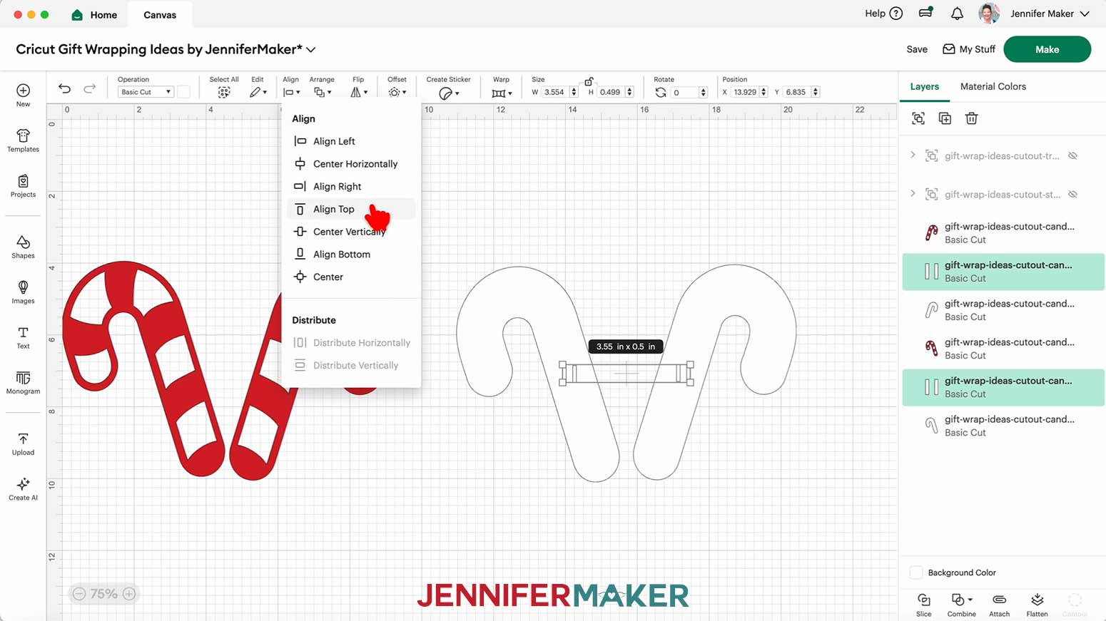Switch to the Material Colors tab
The width and height of the screenshot is (1106, 621).
[993, 86]
